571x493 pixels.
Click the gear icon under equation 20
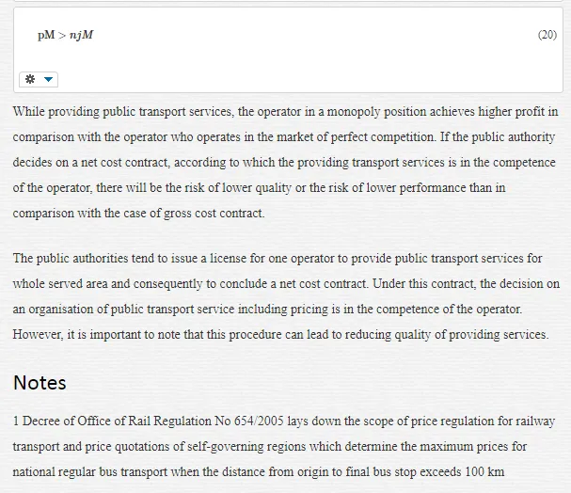coord(30,79)
